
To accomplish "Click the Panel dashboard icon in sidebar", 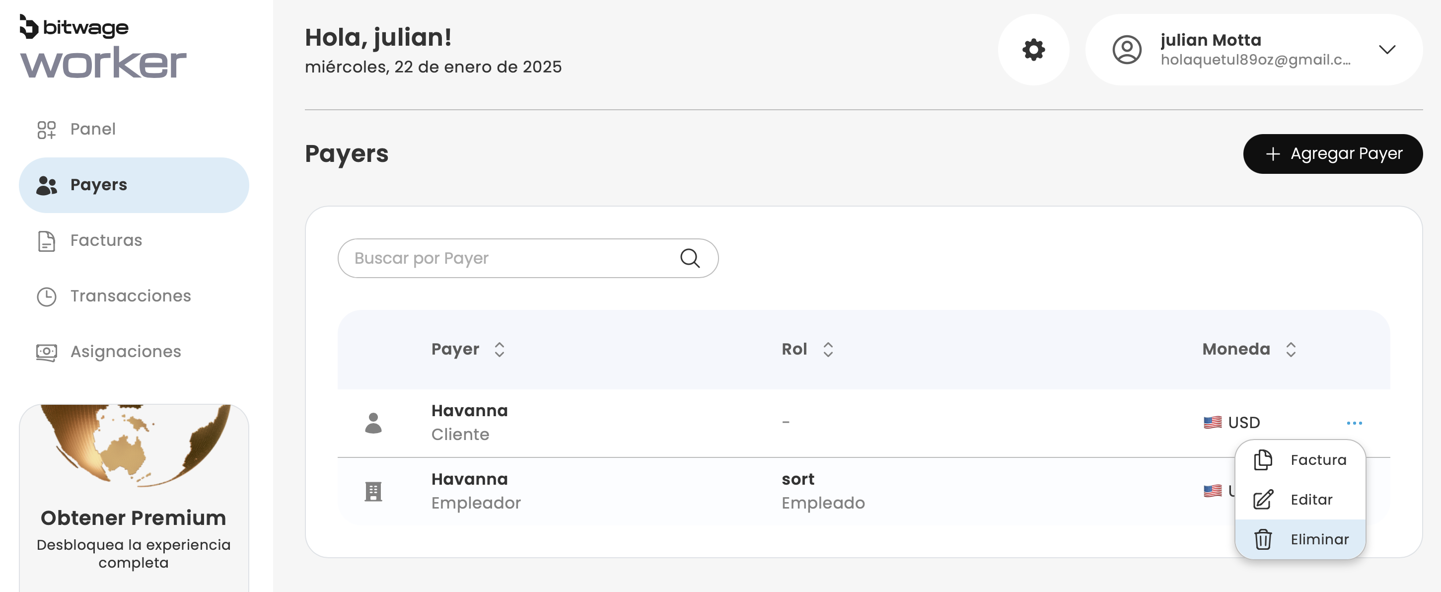I will coord(47,129).
